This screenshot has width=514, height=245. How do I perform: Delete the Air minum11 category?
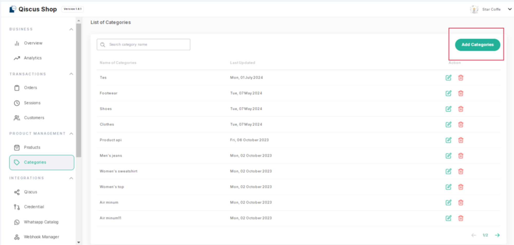tap(461, 218)
